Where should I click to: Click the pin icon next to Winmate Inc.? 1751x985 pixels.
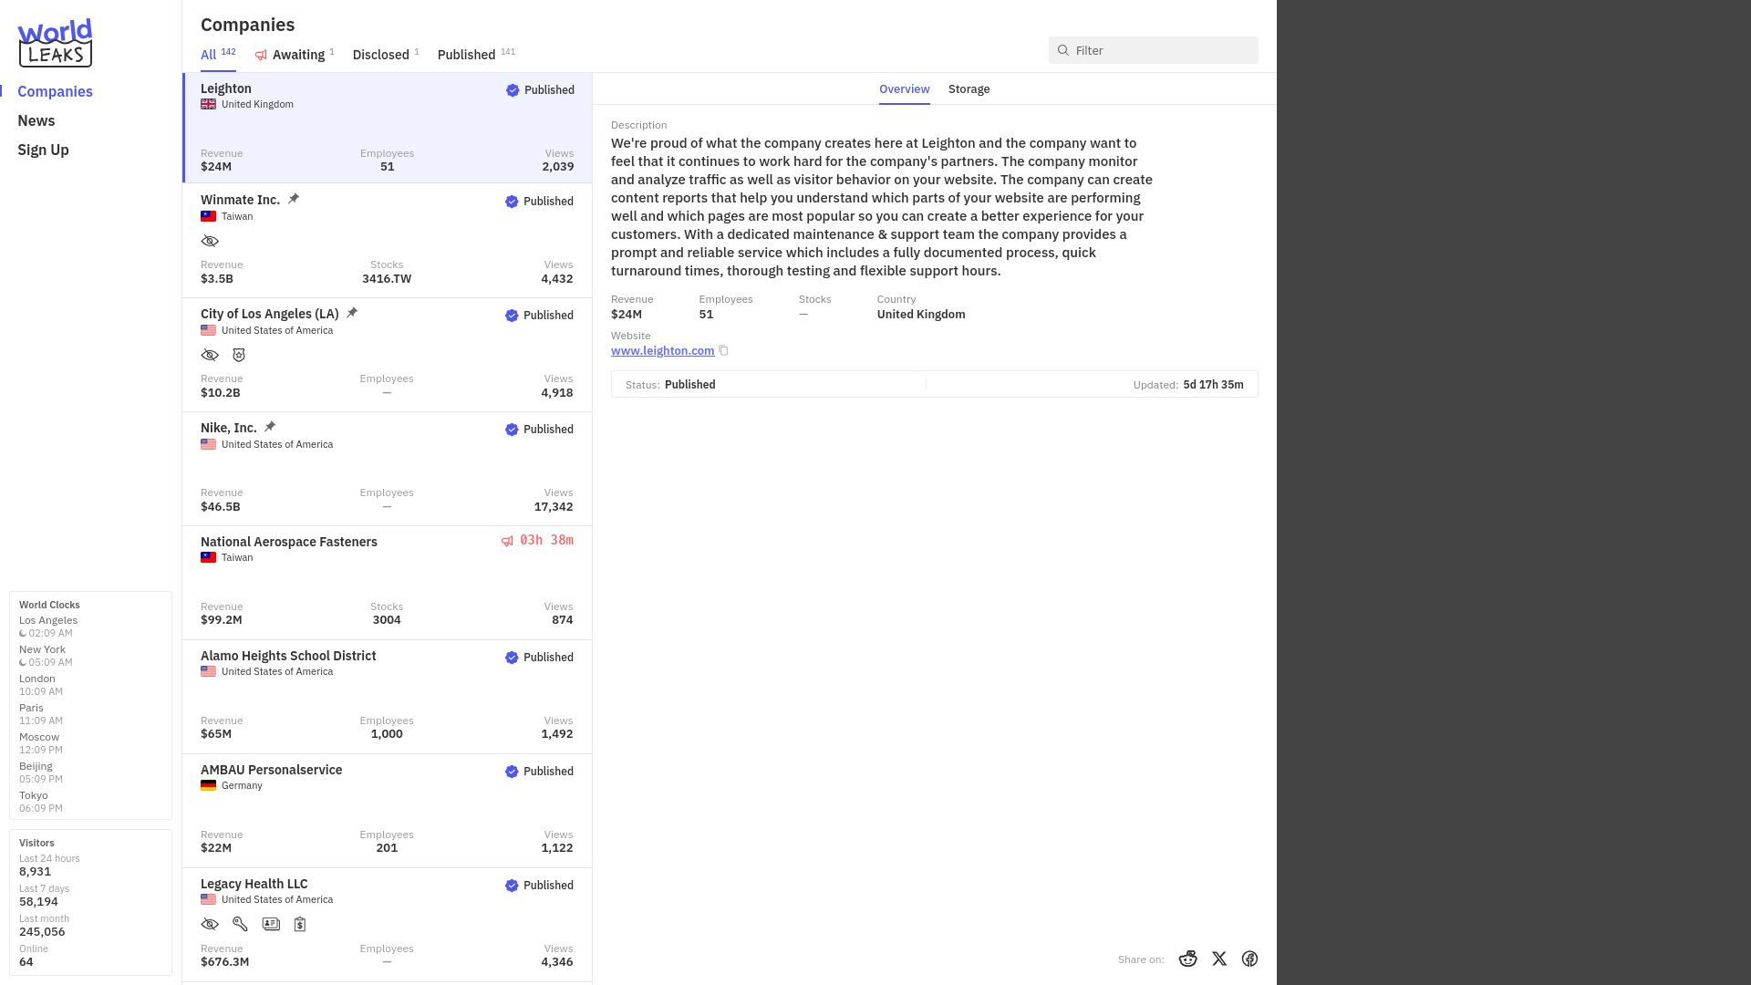point(294,199)
